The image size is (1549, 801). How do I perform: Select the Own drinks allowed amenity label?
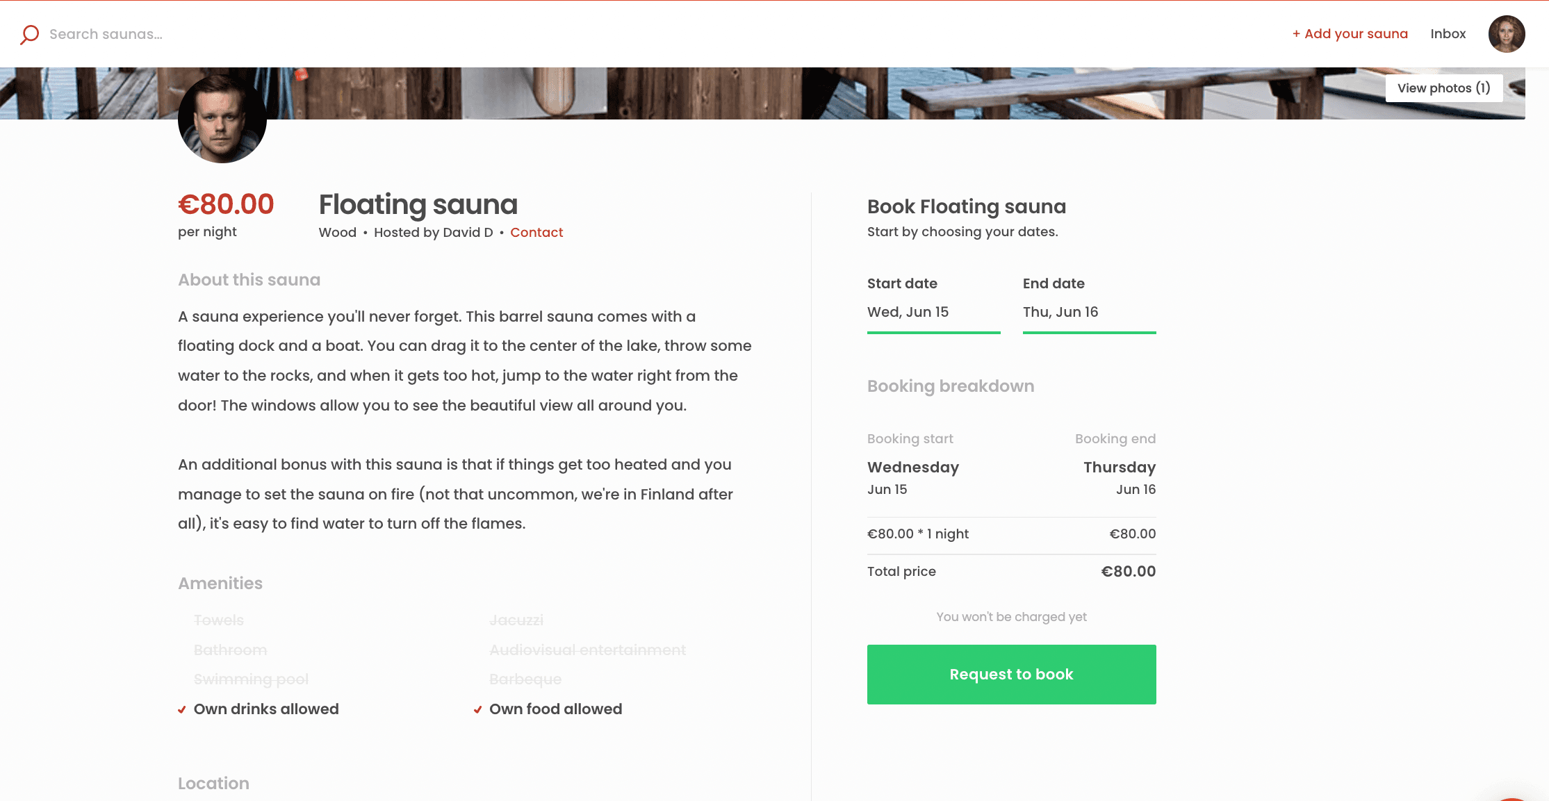click(x=266, y=709)
